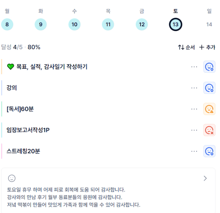This screenshot has height=213, width=220.
Task: Open the three-dot menu for 강의
Action: 194,88
